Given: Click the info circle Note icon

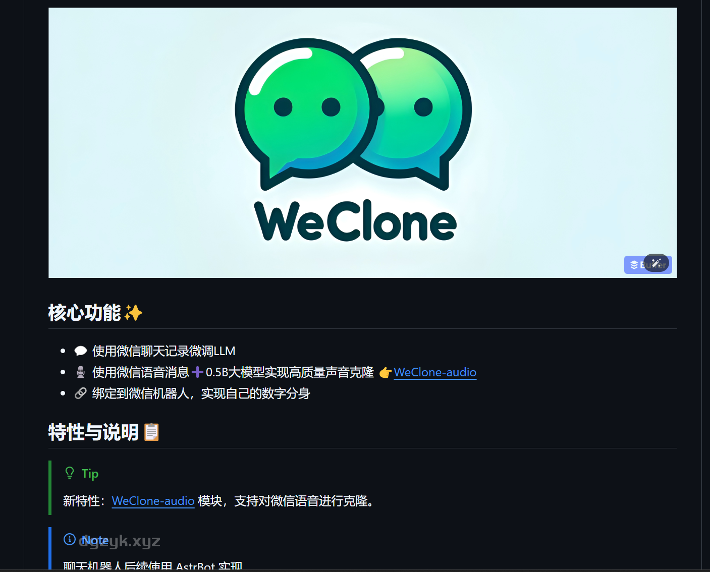Looking at the screenshot, I should point(70,539).
